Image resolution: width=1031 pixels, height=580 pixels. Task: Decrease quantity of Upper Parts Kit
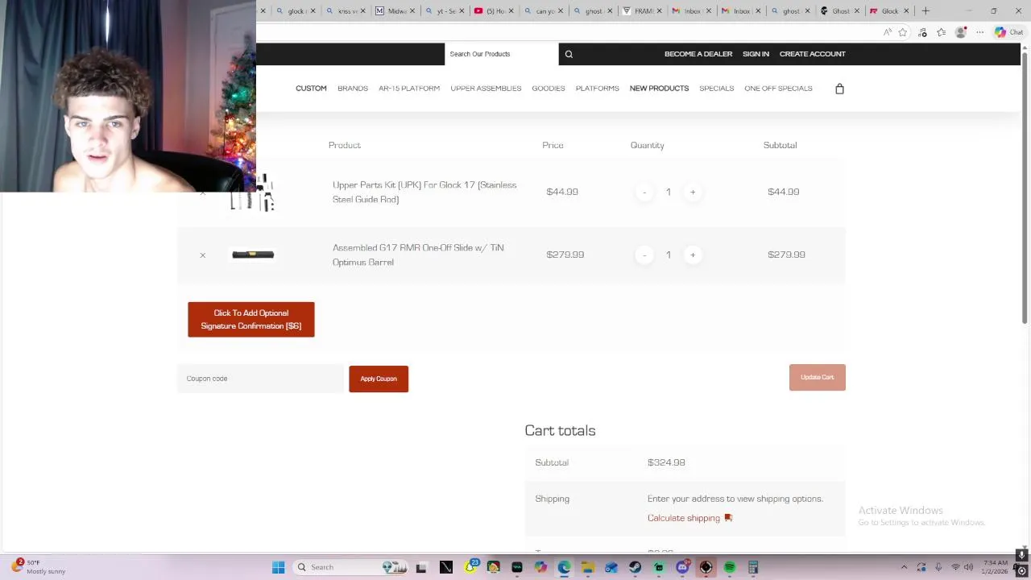pos(644,192)
